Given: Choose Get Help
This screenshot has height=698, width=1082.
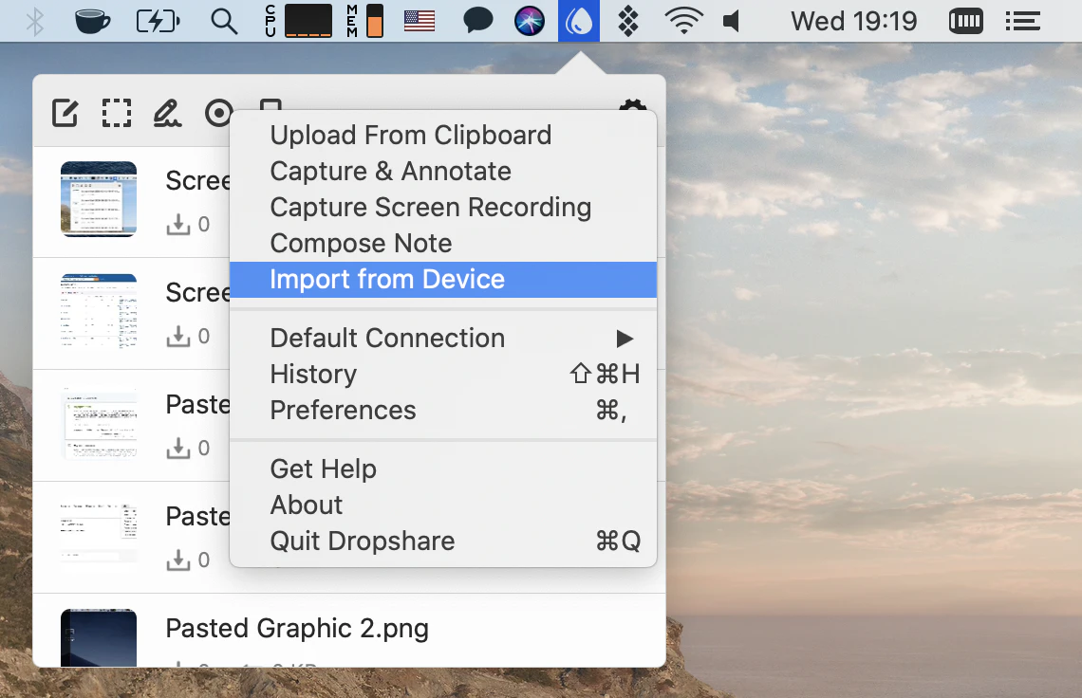Looking at the screenshot, I should coord(443,469).
